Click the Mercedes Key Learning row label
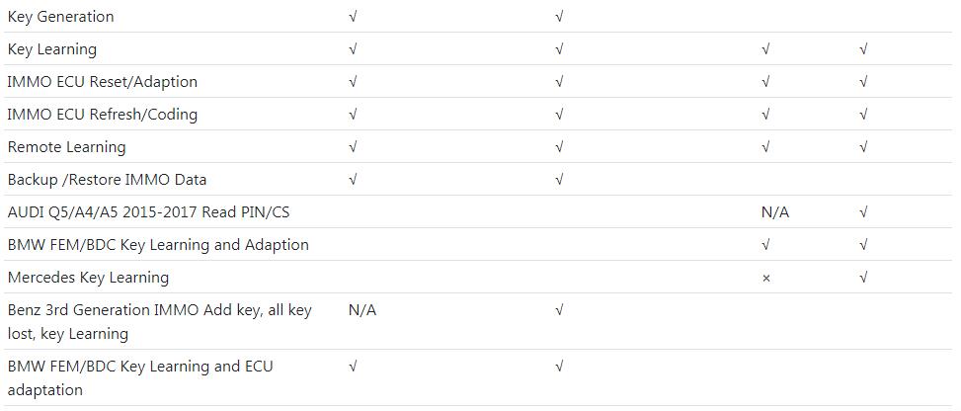Screen dimensions: 961x411 tap(88, 278)
